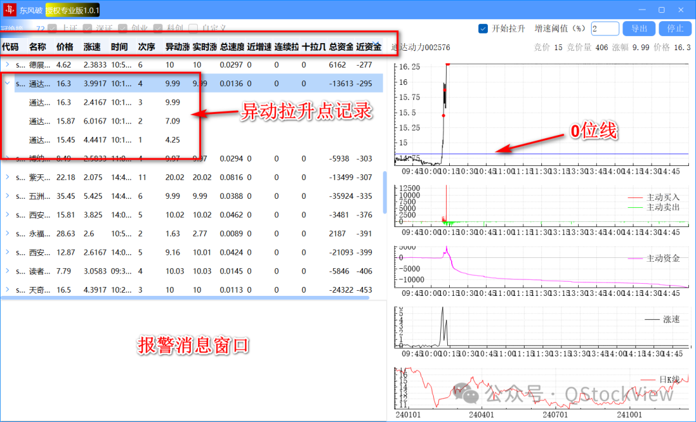The image size is (696, 422).
Task: Click the 总资金 column header
Action: [341, 47]
